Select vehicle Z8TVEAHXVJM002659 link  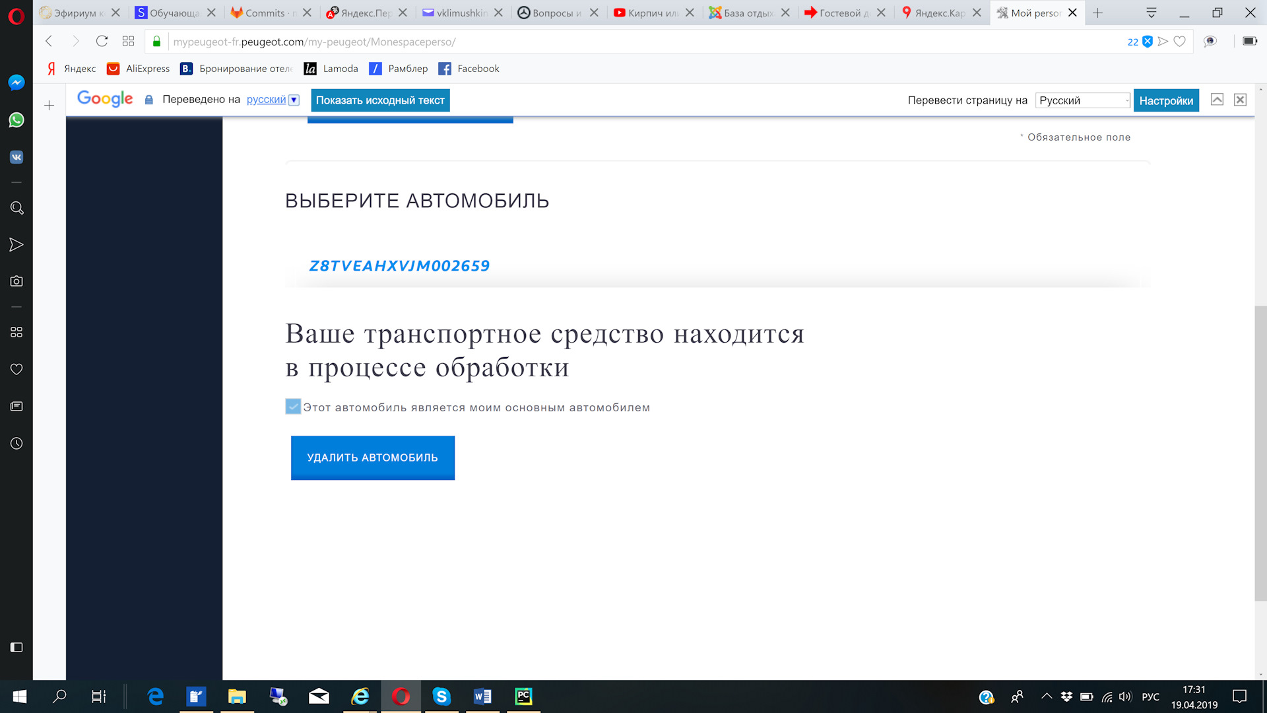click(399, 266)
